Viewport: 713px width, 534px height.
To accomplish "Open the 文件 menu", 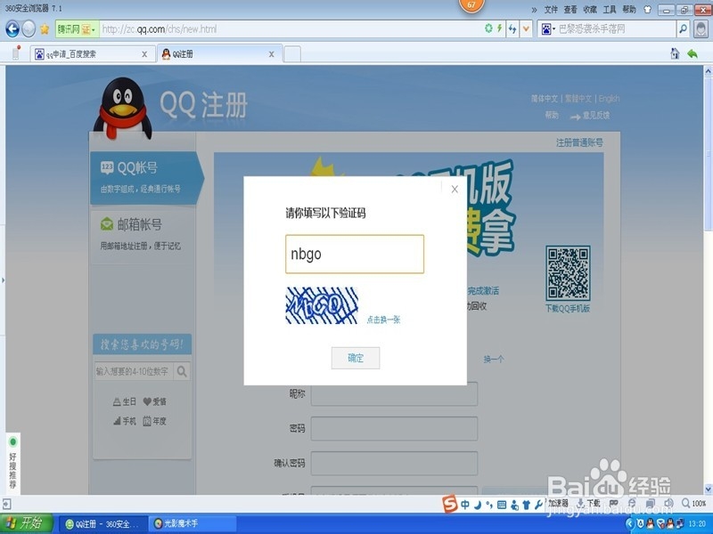I will [x=551, y=10].
